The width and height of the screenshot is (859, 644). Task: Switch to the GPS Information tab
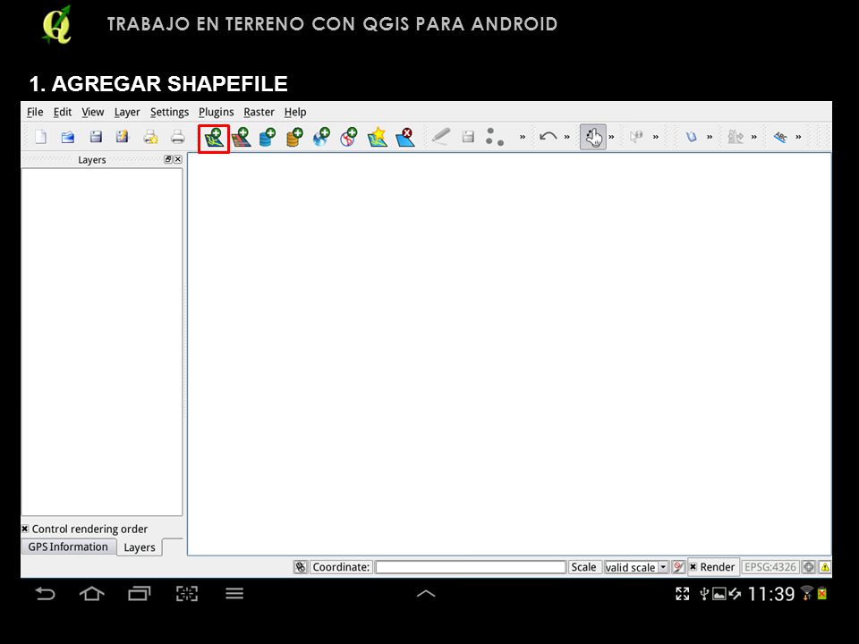(x=69, y=547)
